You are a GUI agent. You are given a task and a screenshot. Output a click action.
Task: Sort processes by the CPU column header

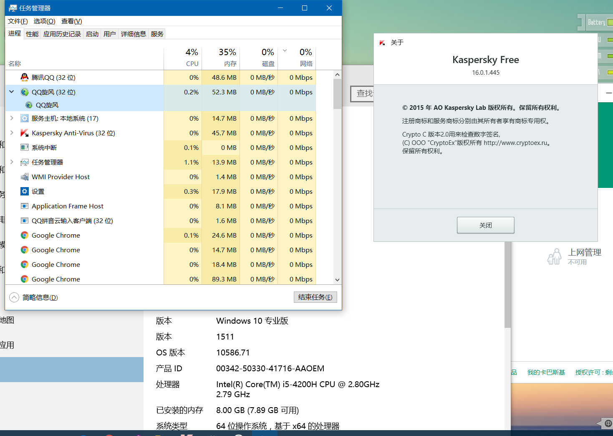(183, 58)
